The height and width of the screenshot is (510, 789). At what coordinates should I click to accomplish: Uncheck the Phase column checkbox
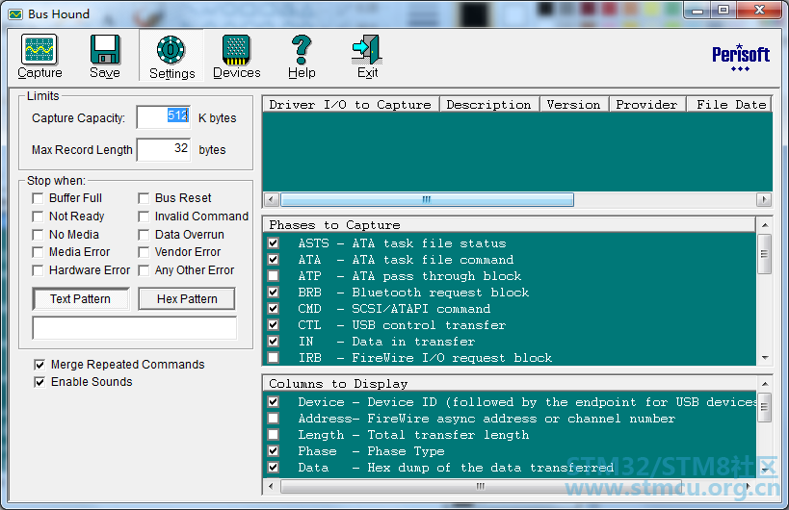coord(274,451)
